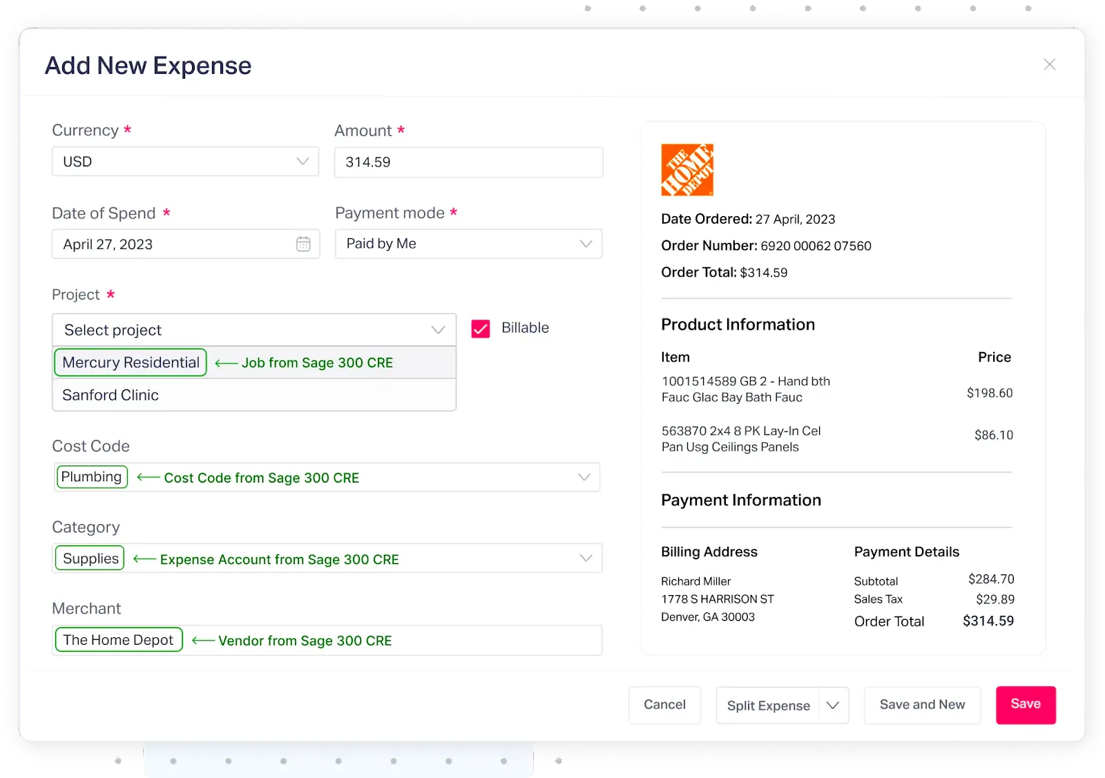Click the Date of Spend field
This screenshot has width=1105, height=778.
pos(173,244)
